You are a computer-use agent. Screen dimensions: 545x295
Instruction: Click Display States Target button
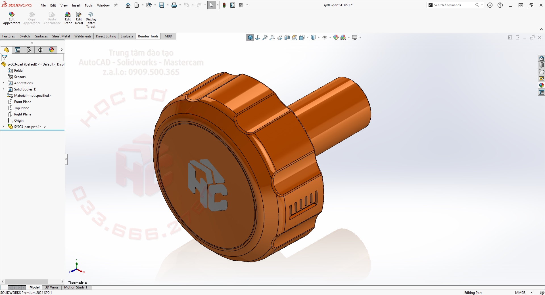[91, 20]
